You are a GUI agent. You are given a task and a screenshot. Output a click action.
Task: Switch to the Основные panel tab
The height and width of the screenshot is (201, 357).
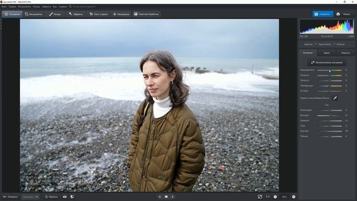(307, 52)
